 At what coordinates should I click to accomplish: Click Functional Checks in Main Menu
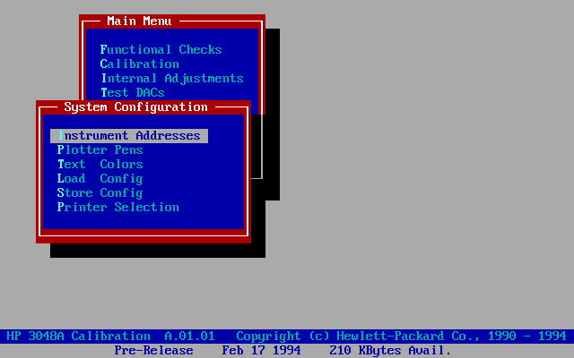tap(161, 50)
